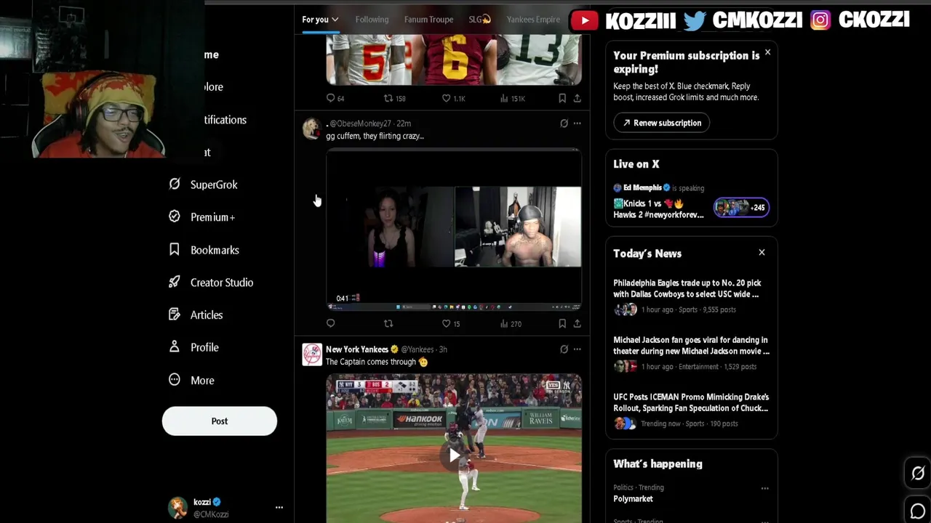Open ObeseMonkey27 profile avatar
The image size is (931, 523).
pyautogui.click(x=312, y=129)
